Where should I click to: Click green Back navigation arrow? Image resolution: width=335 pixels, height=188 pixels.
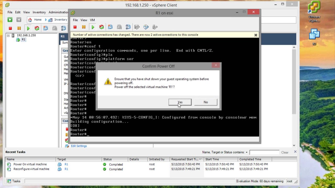[10, 20]
